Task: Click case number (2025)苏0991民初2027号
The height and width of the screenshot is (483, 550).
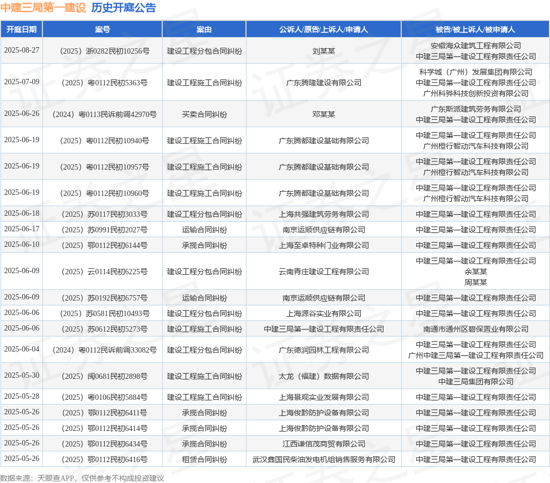Action: click(x=105, y=230)
